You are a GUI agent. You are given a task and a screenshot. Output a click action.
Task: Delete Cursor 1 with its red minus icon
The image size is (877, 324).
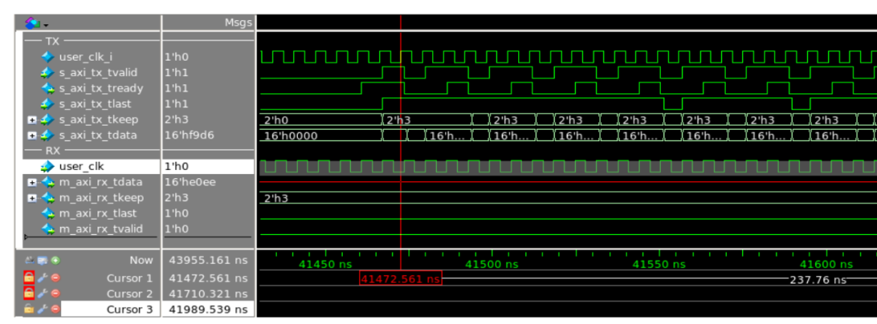[55, 278]
